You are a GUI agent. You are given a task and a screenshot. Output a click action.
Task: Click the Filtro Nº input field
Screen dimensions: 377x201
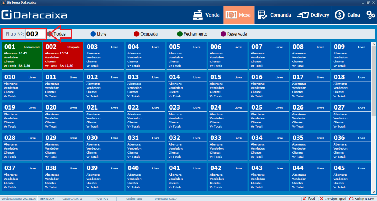[35, 34]
